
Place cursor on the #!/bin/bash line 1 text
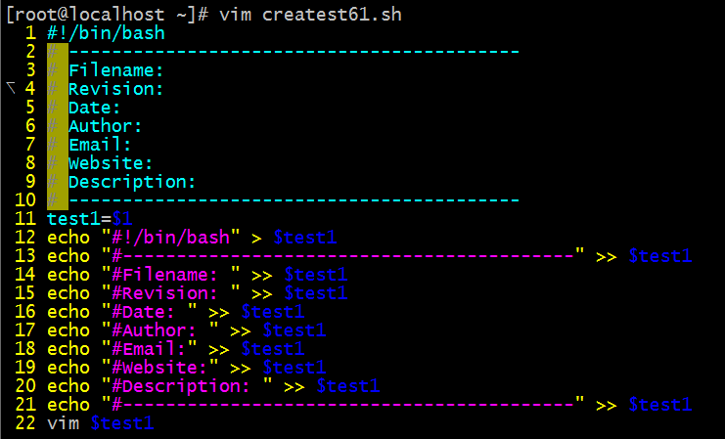106,33
